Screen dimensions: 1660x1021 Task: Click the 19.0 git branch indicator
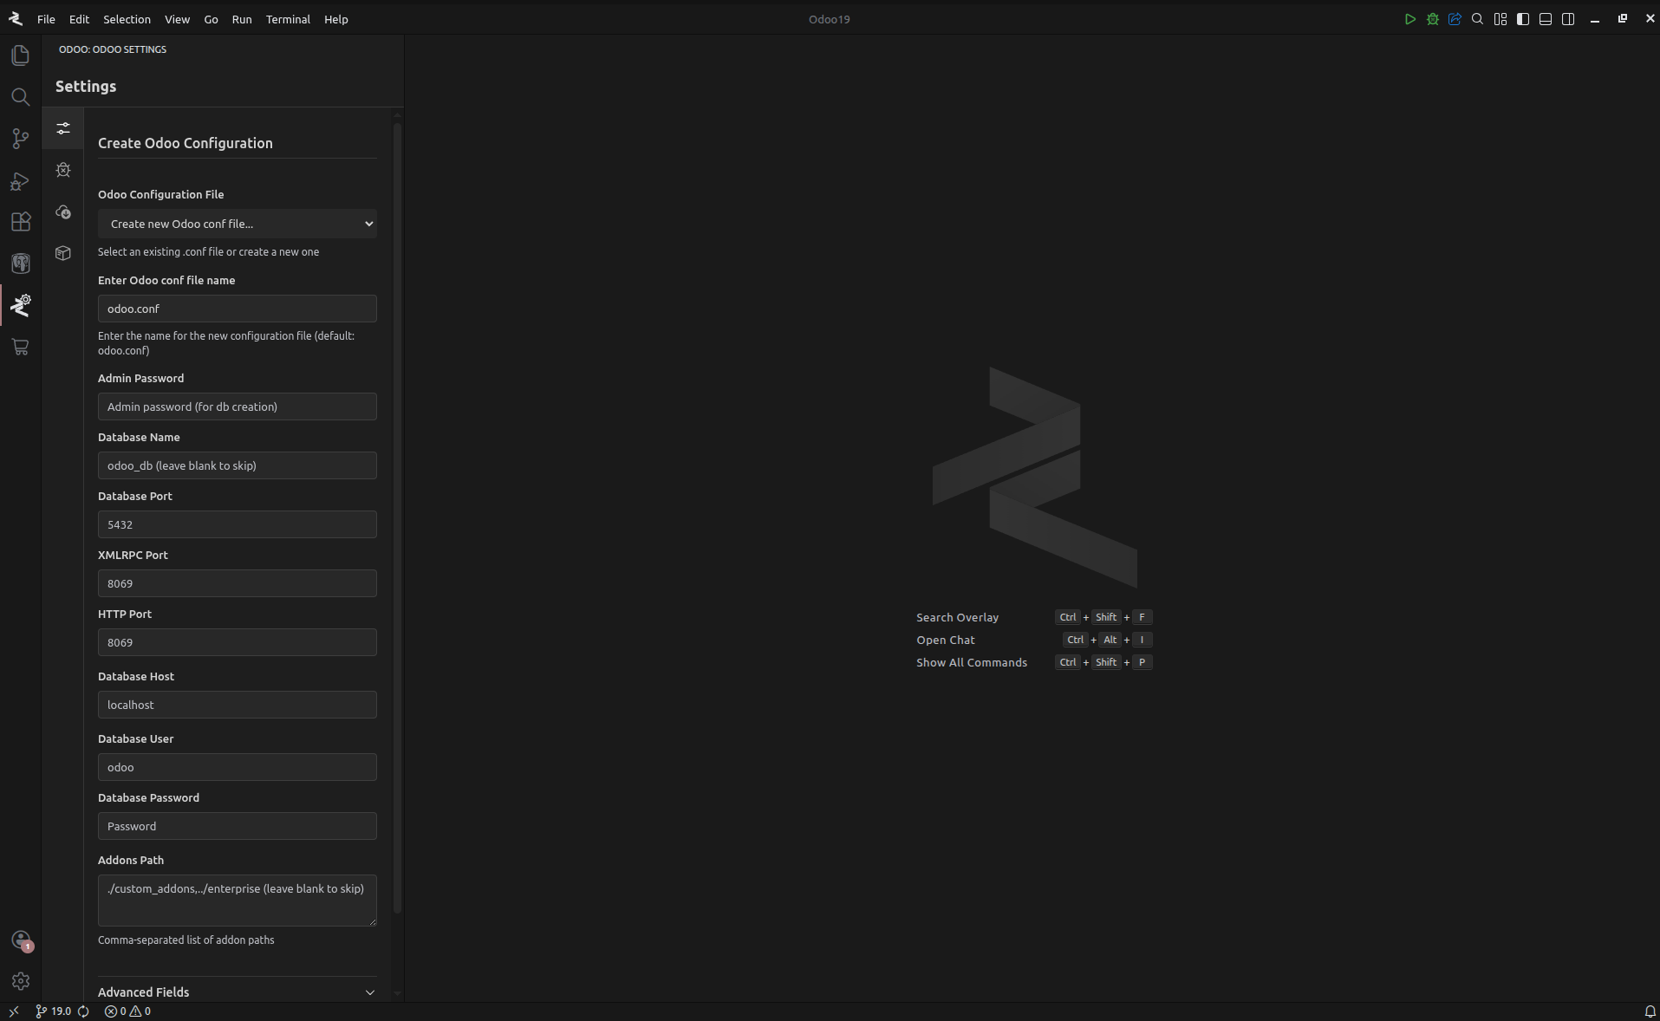[54, 1011]
